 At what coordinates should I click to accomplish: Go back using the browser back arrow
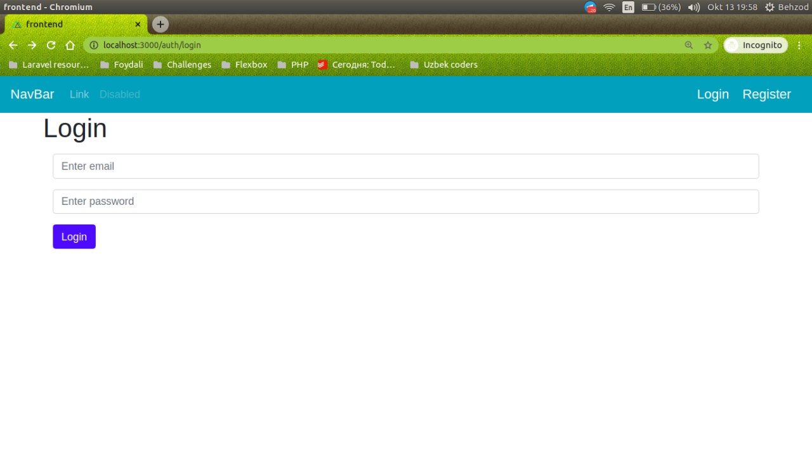(13, 45)
